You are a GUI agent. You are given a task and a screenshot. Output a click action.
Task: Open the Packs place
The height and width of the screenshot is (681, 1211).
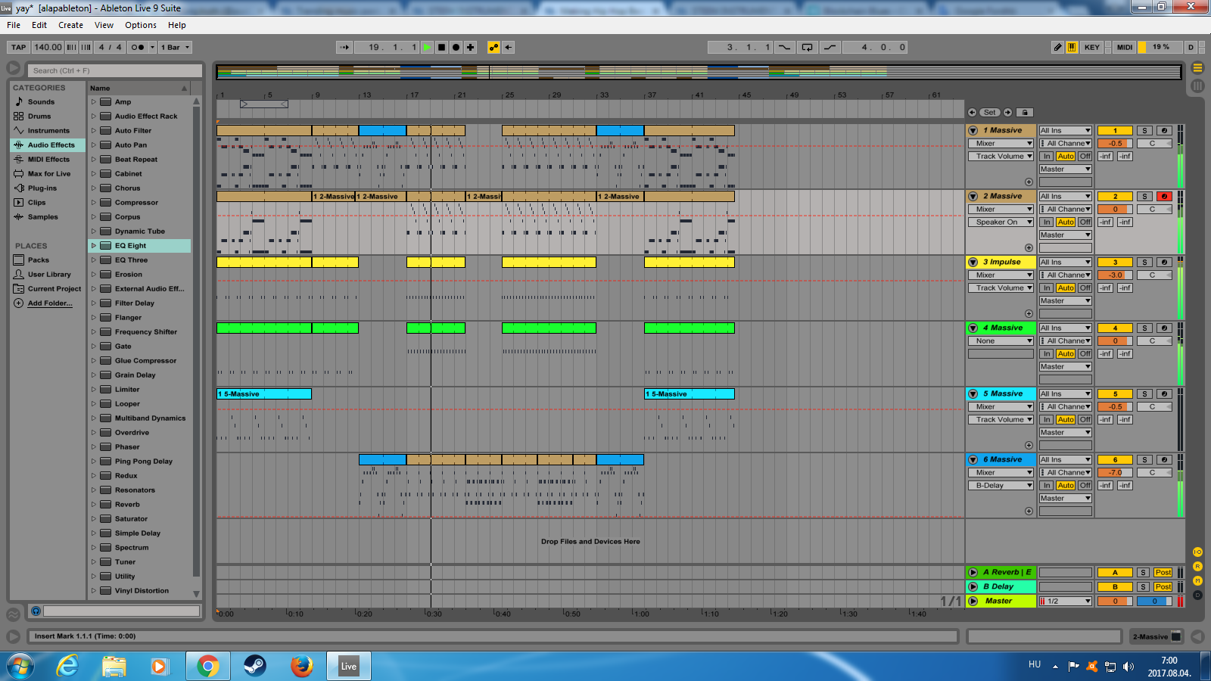pos(38,260)
